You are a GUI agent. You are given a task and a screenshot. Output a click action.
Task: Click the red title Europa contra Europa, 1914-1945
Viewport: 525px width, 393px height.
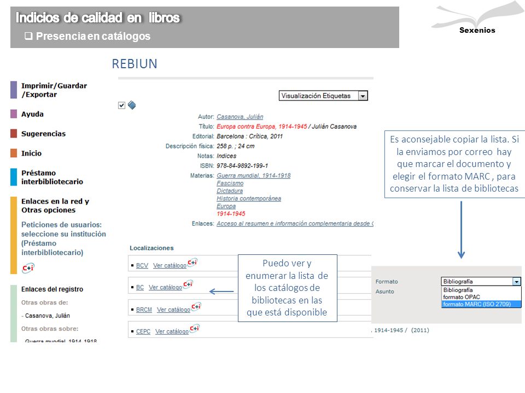point(262,127)
